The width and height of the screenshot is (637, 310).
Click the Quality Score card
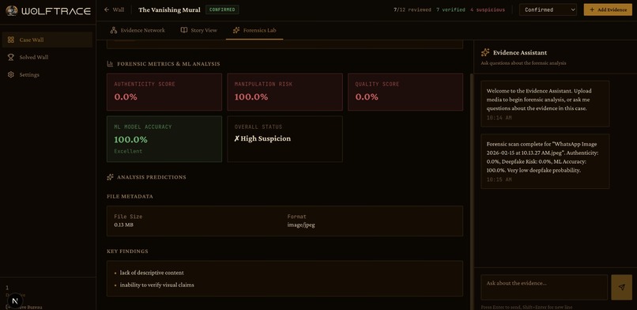(405, 92)
